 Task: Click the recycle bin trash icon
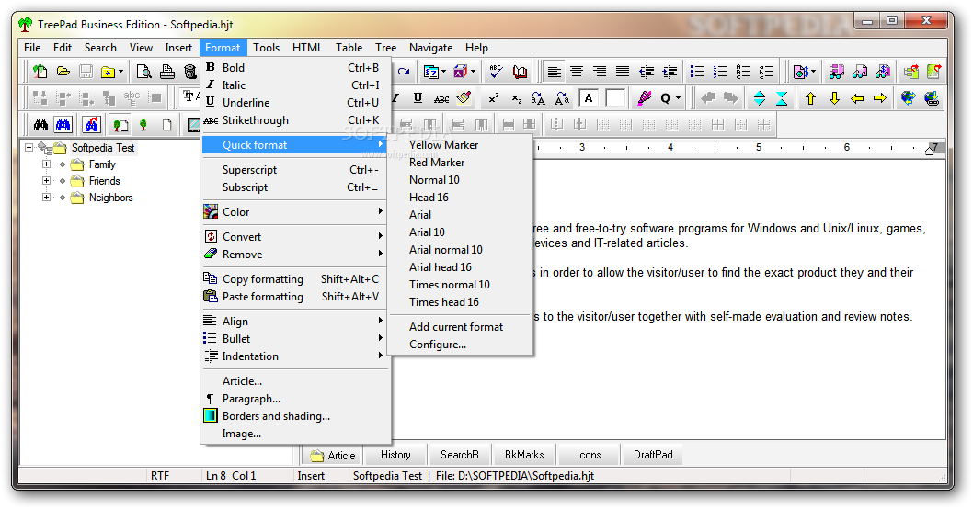(189, 72)
